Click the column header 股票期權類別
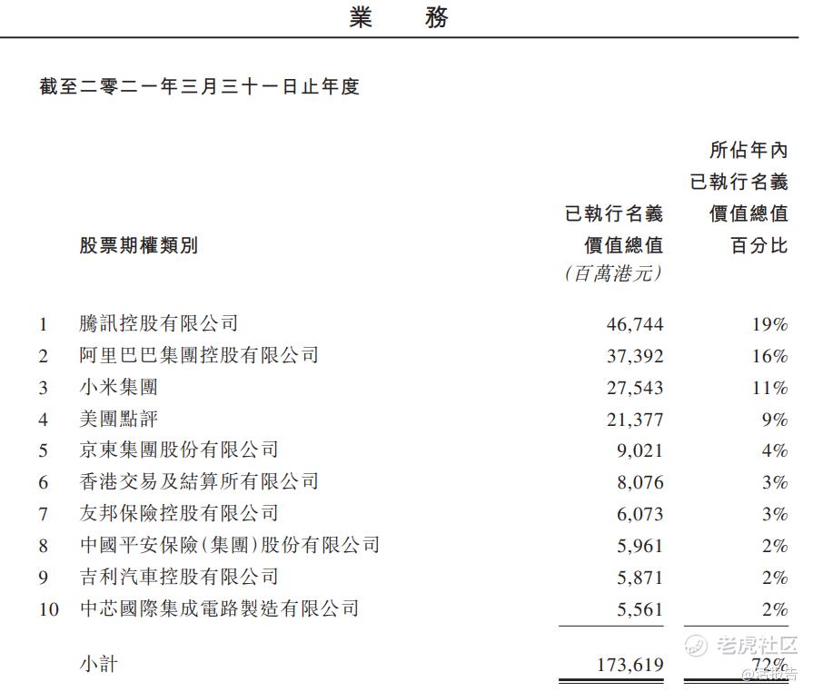813x692 pixels. click(x=139, y=245)
